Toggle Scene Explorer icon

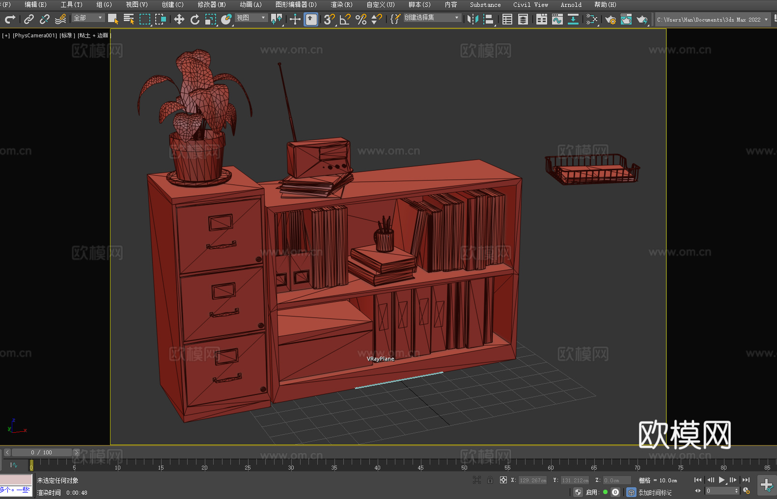(507, 19)
